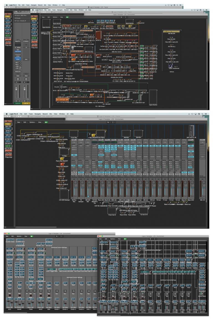Open Record menu in mixer screenshot menu bar
The width and height of the screenshot is (213, 320).
[45, 114]
